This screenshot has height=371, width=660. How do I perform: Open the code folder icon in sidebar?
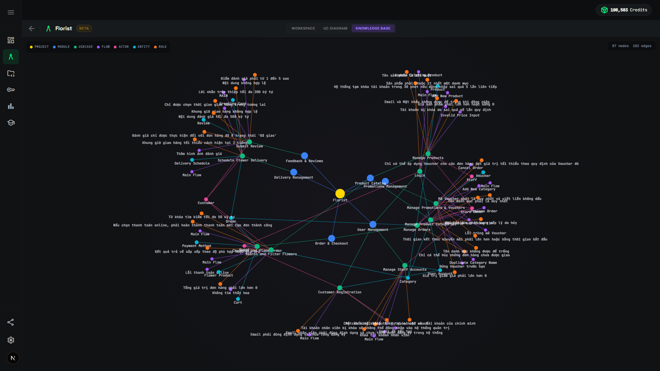[x=11, y=73]
